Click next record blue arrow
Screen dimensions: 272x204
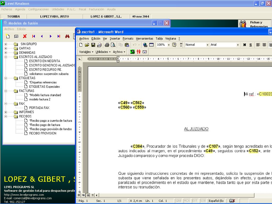click(50, 36)
